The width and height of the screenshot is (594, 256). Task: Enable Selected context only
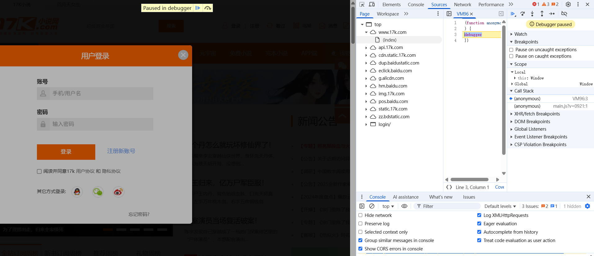pos(360,232)
